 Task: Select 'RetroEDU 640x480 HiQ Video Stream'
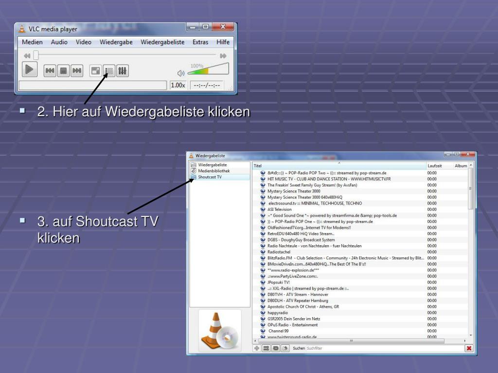(301, 234)
